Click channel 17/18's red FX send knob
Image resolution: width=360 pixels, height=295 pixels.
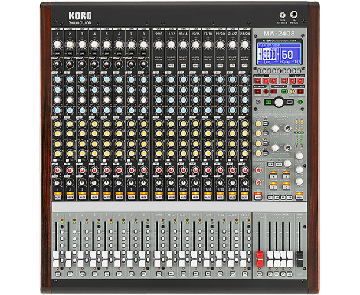coord(208,171)
